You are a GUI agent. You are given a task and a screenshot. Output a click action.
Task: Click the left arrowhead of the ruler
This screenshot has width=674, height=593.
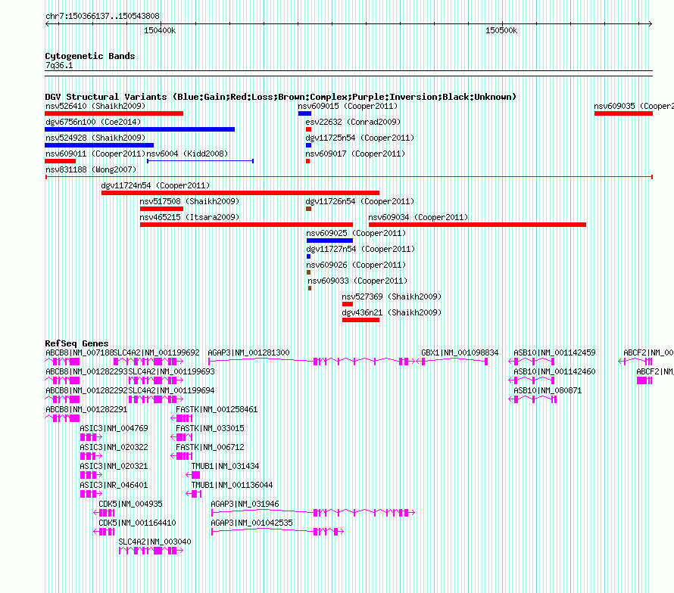(47, 23)
